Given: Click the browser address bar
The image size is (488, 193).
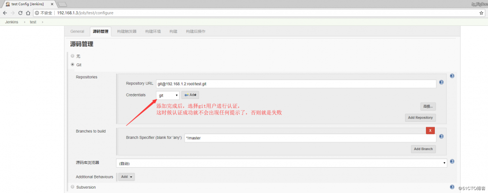Looking at the screenshot, I should 259,13.
